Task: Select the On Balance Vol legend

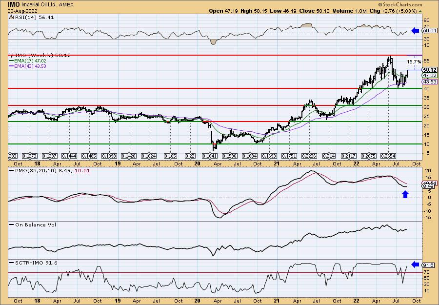Action: tap(33, 224)
